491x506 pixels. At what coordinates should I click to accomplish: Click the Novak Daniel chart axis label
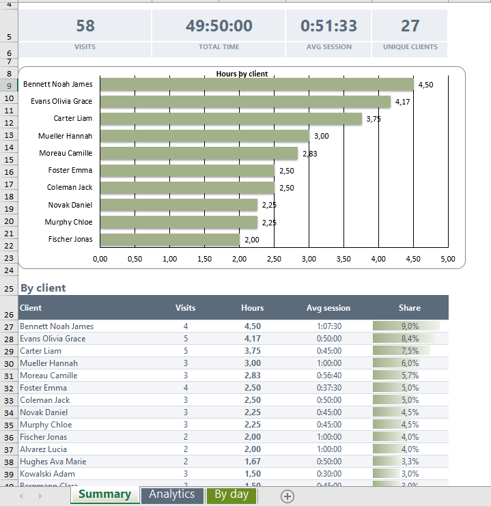[x=70, y=205]
